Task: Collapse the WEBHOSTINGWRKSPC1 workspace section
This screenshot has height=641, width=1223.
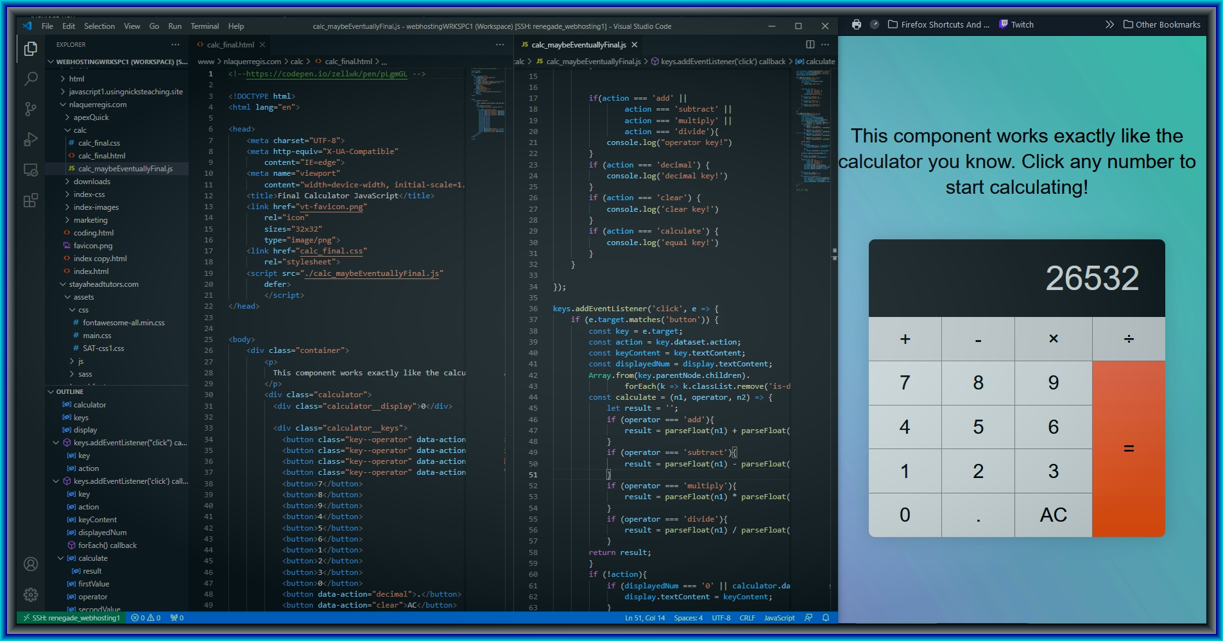Action: pyautogui.click(x=118, y=62)
